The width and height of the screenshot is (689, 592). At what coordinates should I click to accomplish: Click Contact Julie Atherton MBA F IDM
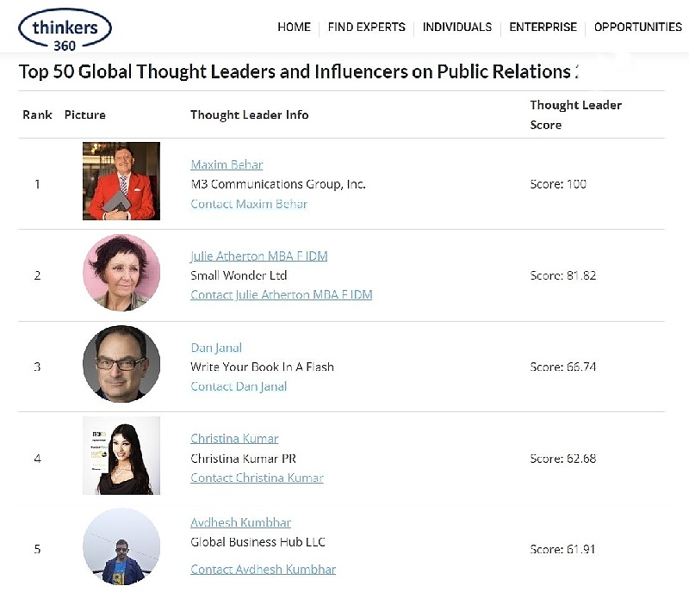pyautogui.click(x=282, y=294)
